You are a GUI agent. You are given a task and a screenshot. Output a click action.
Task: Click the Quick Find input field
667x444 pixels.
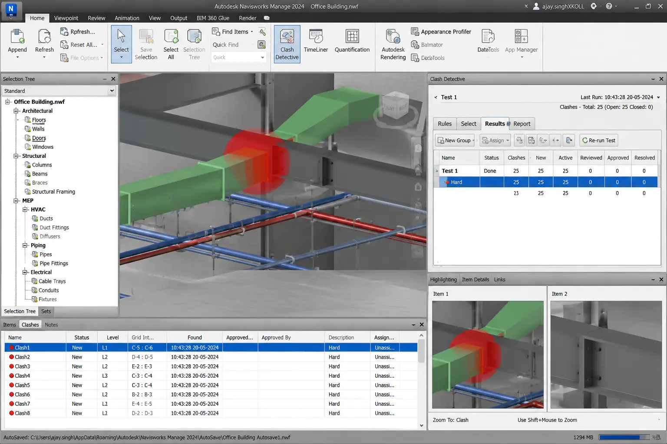[232, 45]
